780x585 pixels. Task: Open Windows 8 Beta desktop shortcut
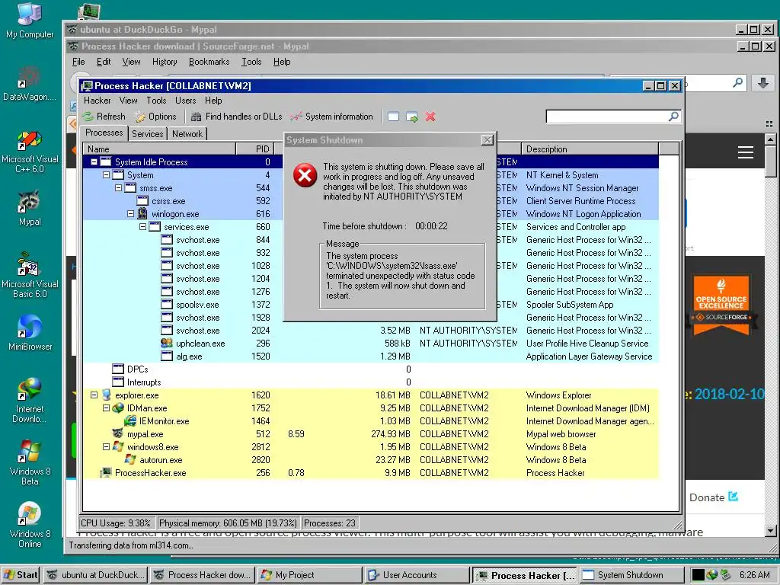[x=30, y=462]
